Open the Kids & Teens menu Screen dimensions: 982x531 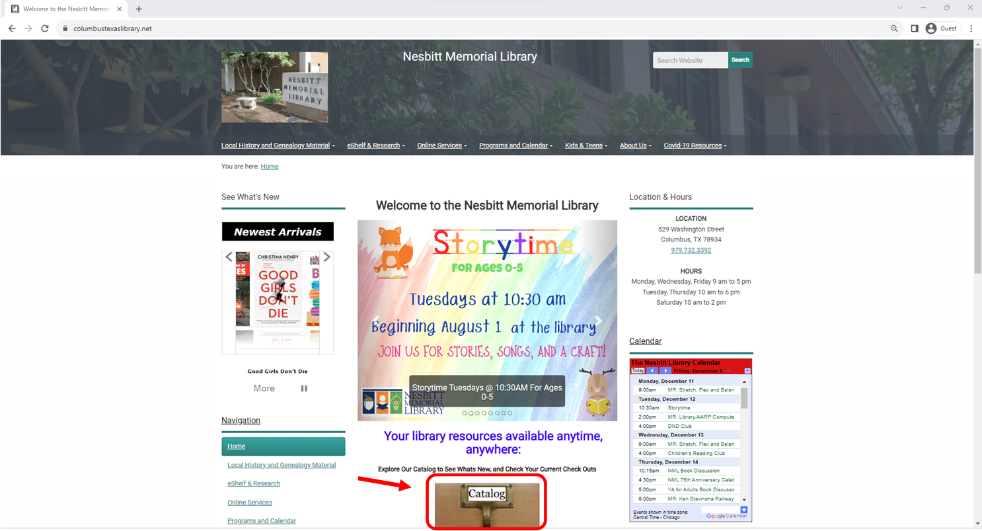[585, 145]
